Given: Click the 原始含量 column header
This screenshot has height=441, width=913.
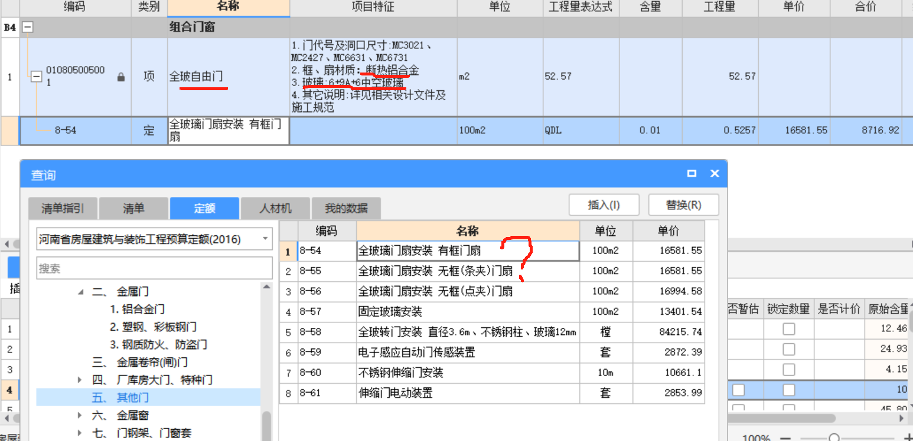Looking at the screenshot, I should click(888, 309).
